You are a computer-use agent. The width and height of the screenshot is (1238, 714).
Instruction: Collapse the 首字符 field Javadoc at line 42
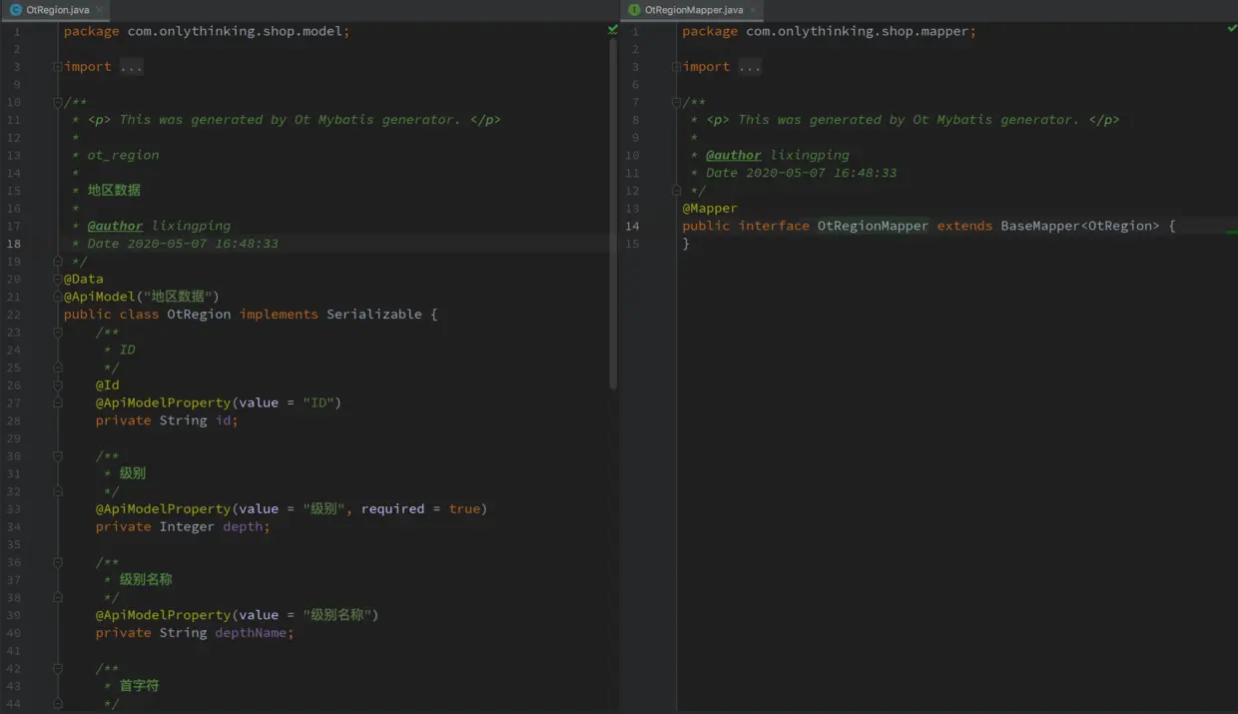click(58, 668)
